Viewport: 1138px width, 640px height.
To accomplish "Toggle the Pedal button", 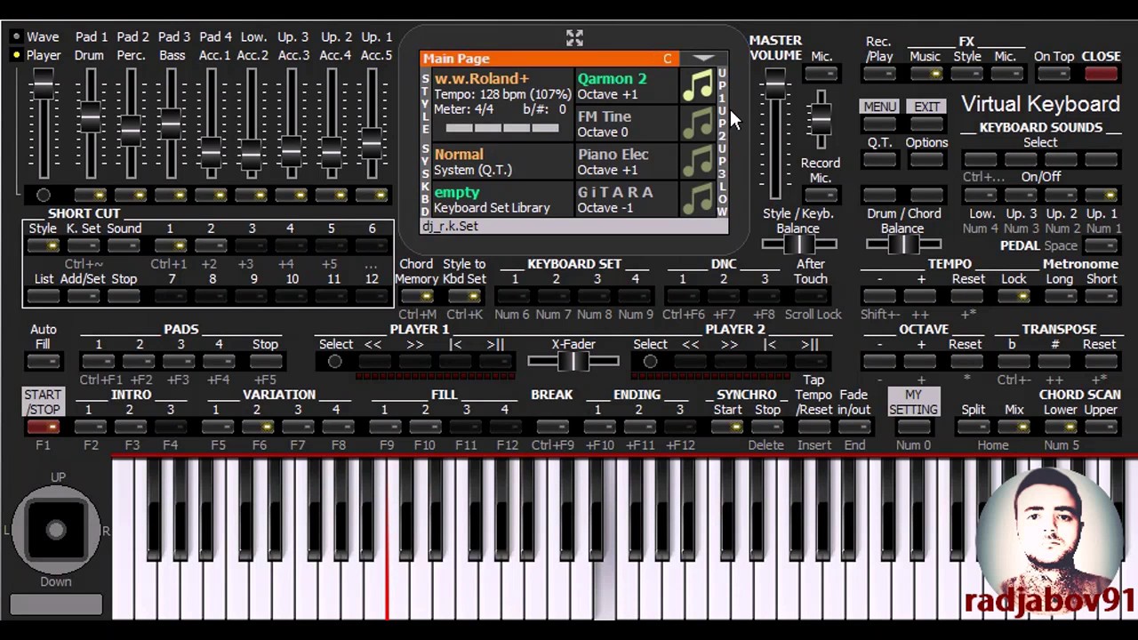I will [1102, 246].
